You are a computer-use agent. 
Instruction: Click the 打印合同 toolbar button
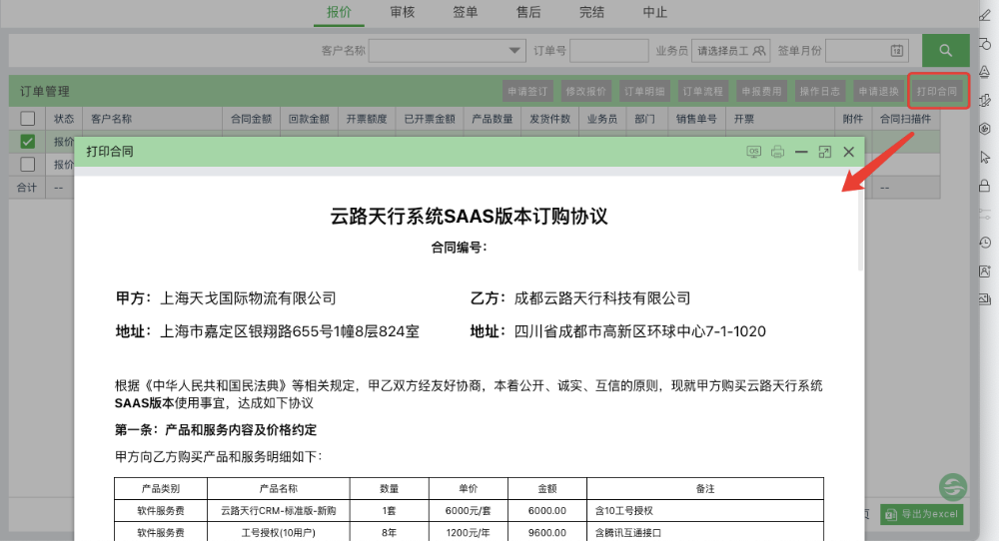pos(937,91)
